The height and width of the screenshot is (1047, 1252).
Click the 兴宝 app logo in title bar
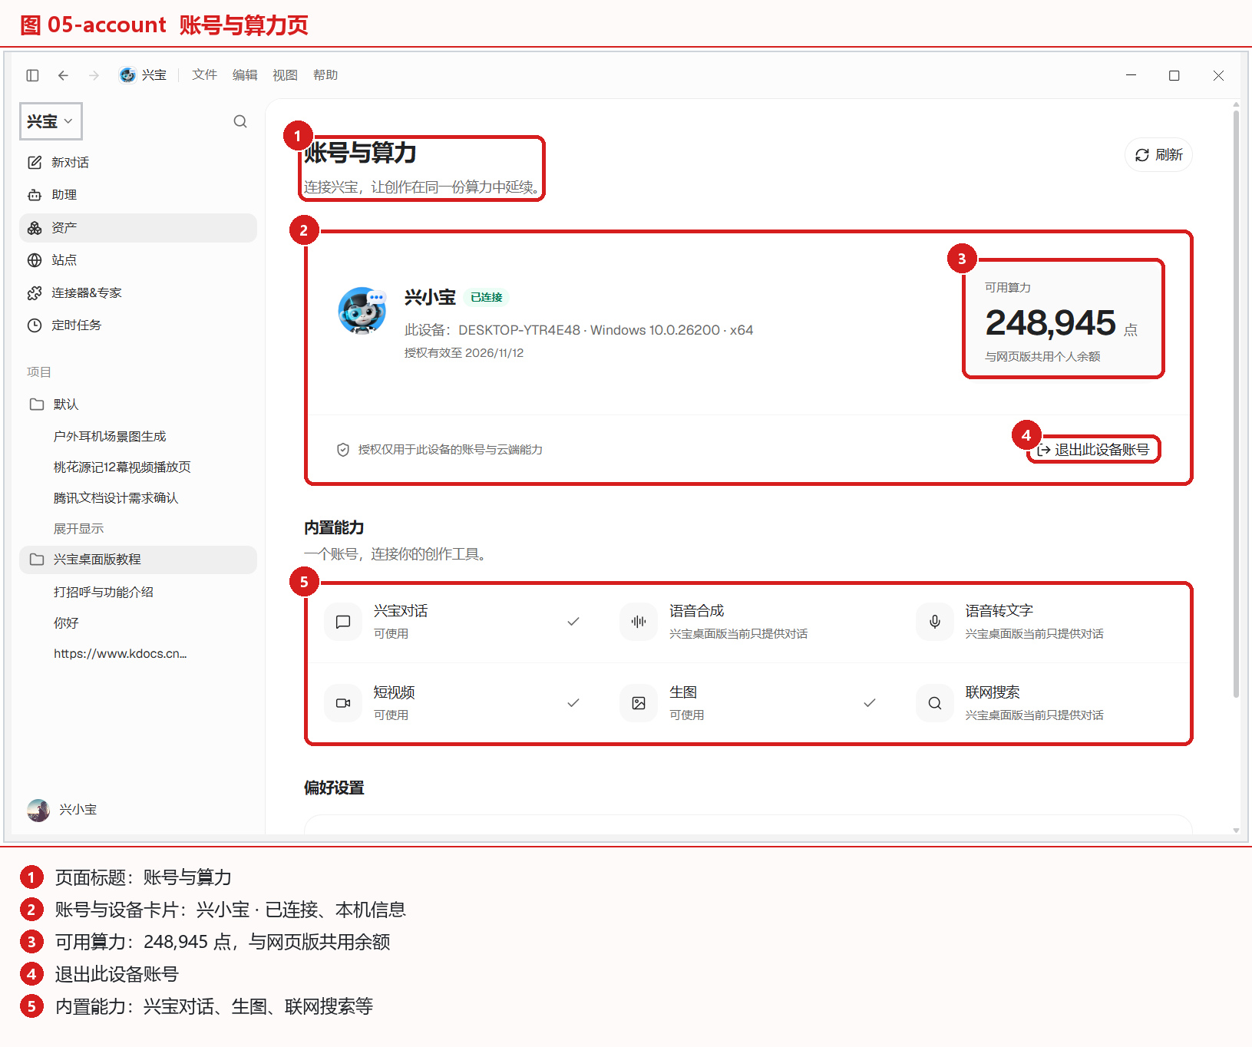click(x=127, y=75)
